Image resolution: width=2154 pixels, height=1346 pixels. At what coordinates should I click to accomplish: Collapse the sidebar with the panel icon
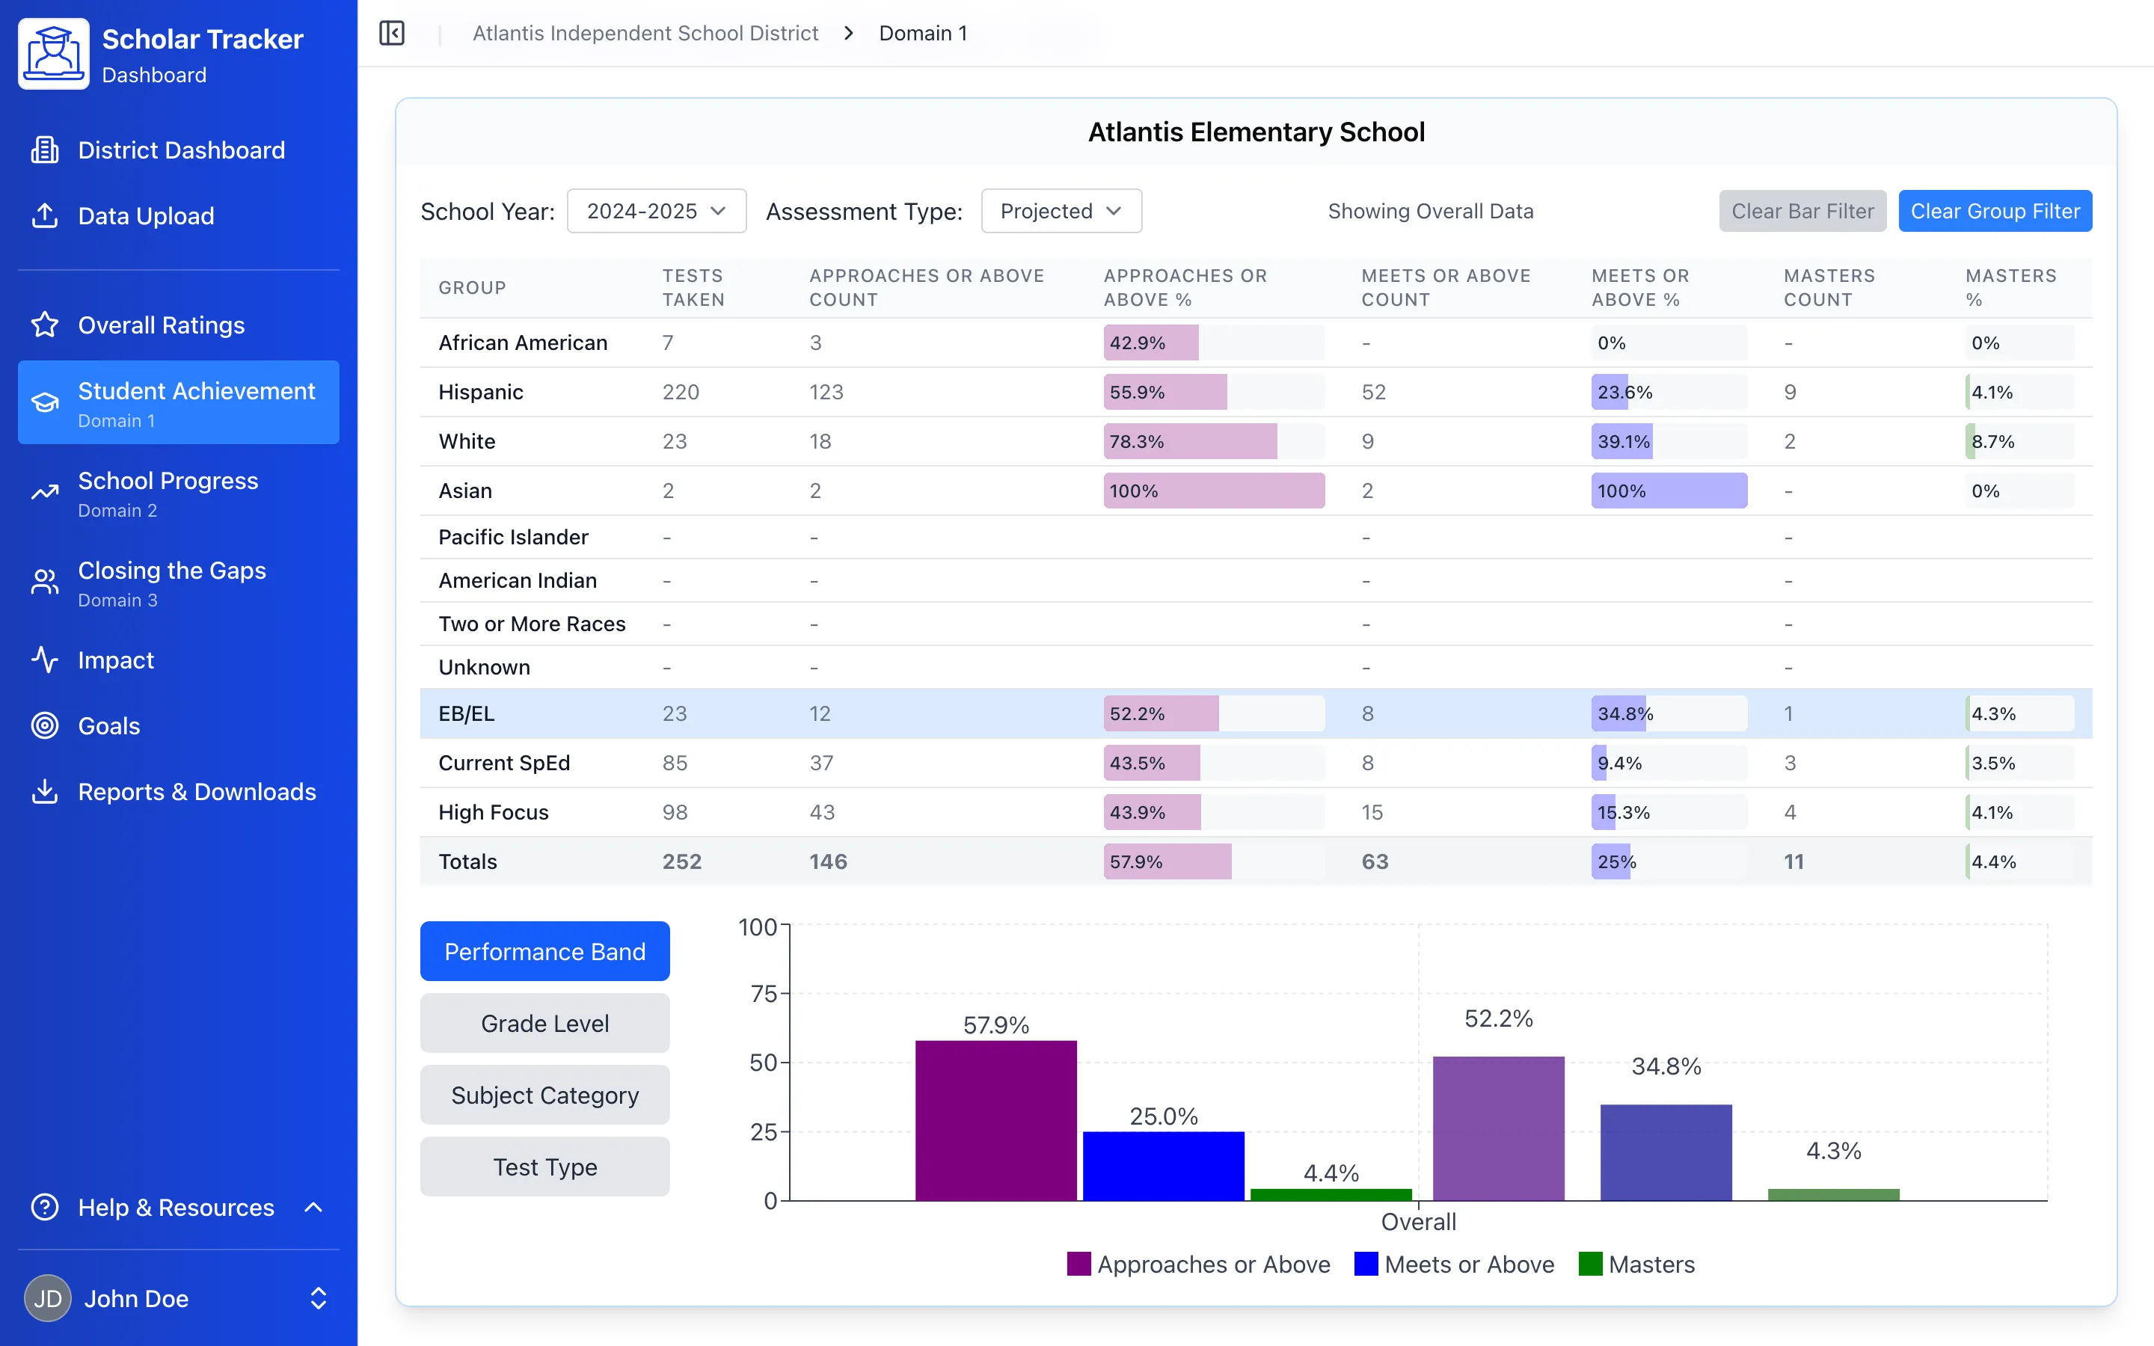392,33
